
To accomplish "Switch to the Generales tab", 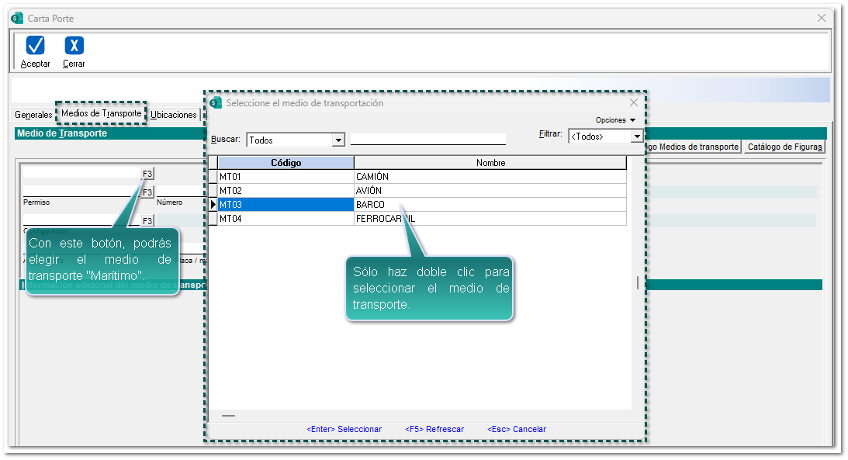I will 33,115.
